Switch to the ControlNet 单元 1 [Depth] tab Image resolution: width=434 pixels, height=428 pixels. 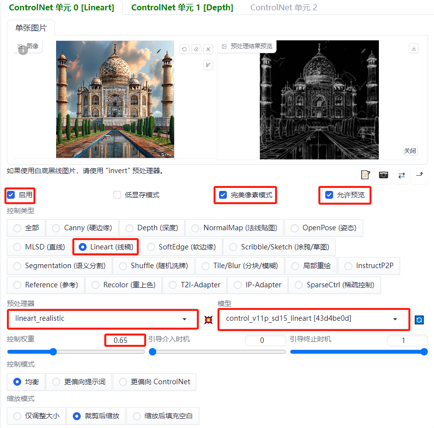(x=182, y=8)
